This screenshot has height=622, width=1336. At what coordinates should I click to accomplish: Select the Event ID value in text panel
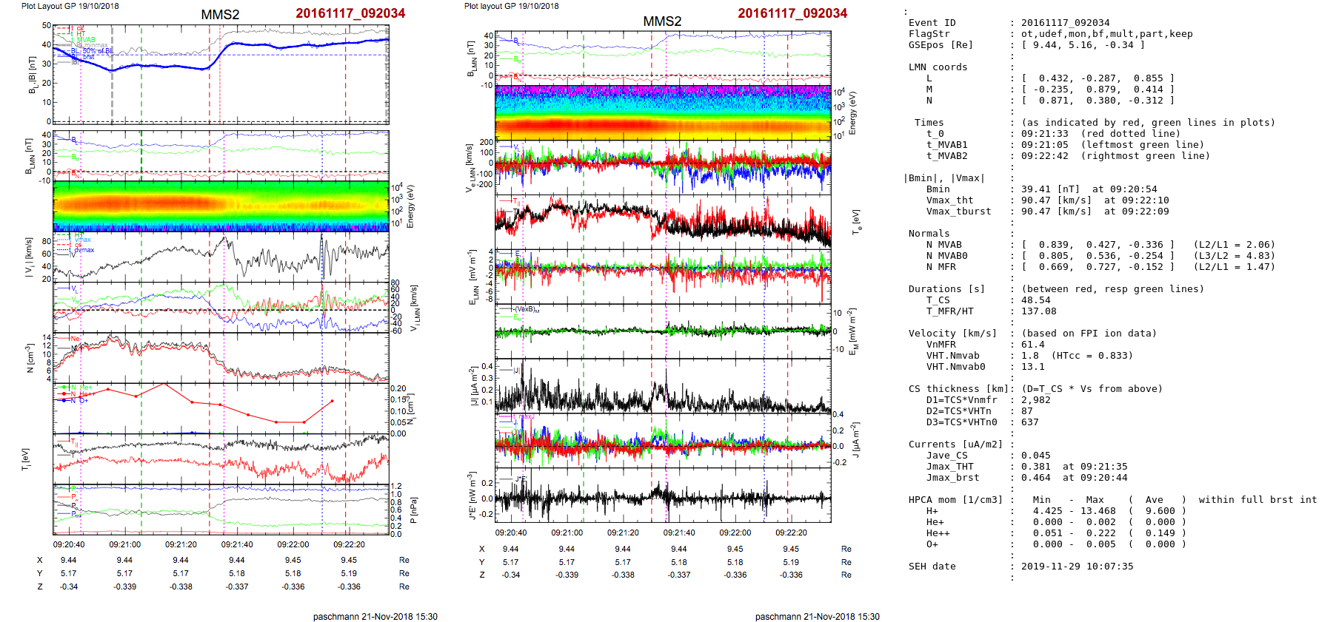tap(1065, 23)
